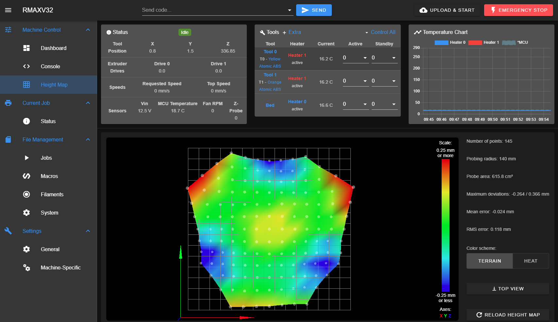558x322 pixels.
Task: Click the Tool 0 link
Action: coord(270,52)
